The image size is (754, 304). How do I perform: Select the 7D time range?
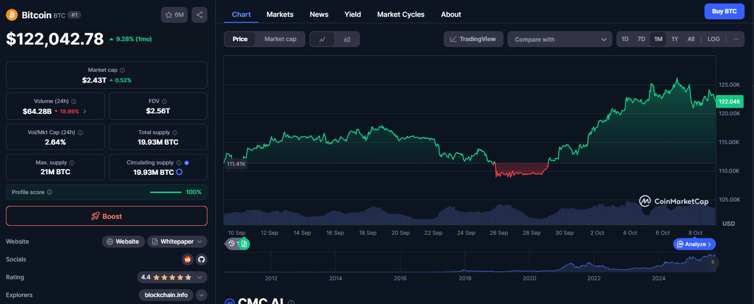tap(641, 39)
